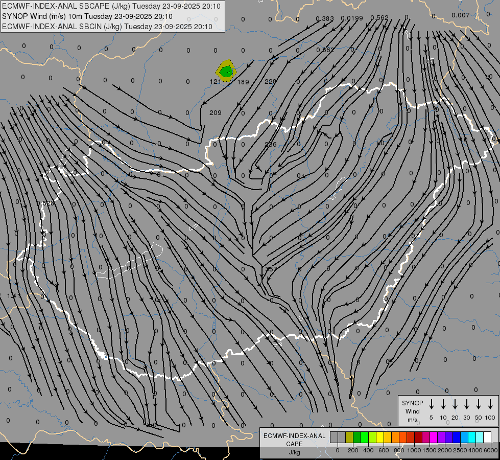Click the SBCIN header line

pos(107,27)
